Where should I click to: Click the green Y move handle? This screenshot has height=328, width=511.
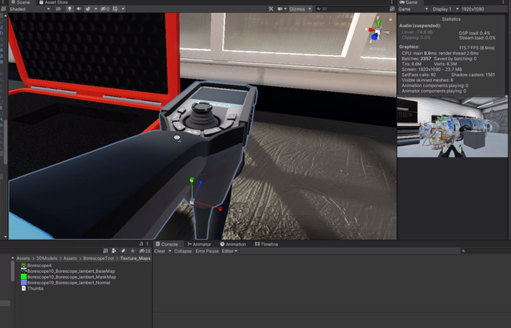click(x=192, y=180)
